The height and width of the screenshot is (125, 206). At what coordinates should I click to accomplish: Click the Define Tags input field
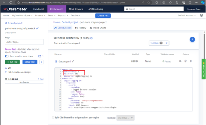[x=24, y=42]
